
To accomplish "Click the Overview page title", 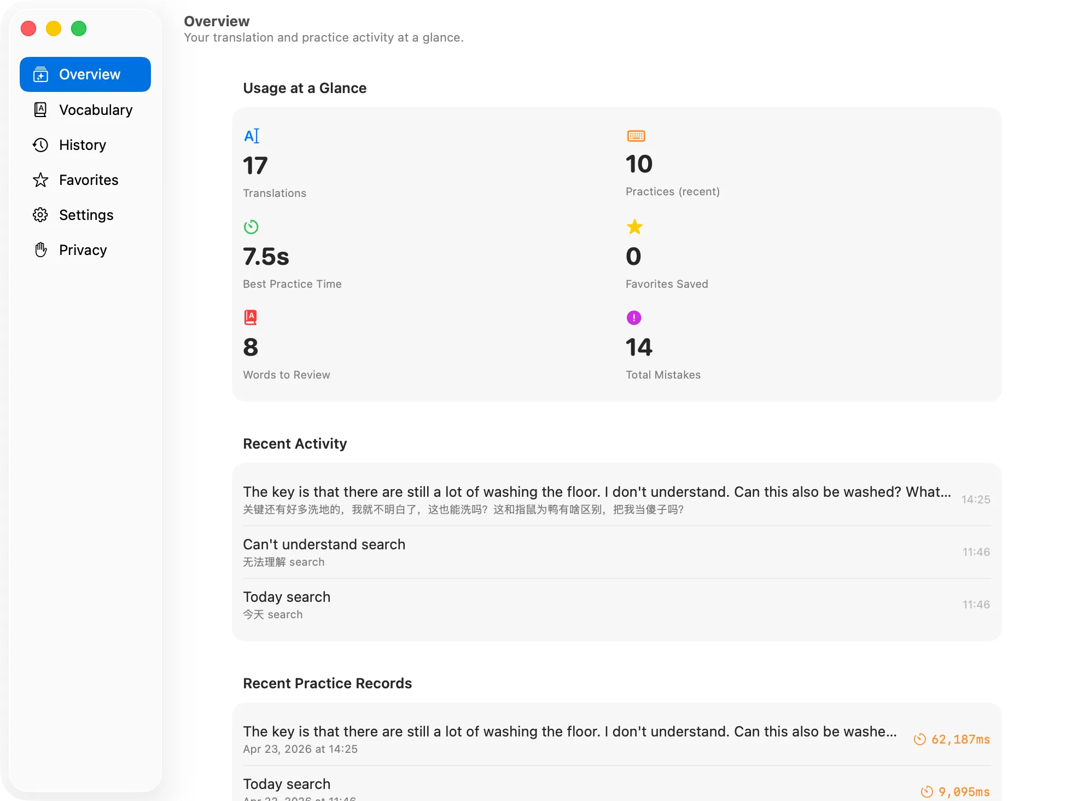I will 217,21.
